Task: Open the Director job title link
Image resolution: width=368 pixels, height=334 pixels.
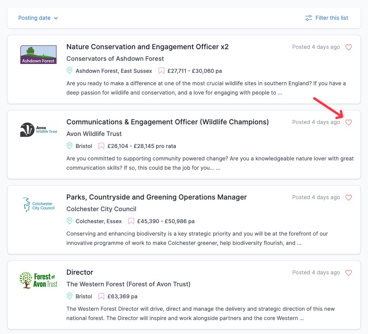Action: 80,272
